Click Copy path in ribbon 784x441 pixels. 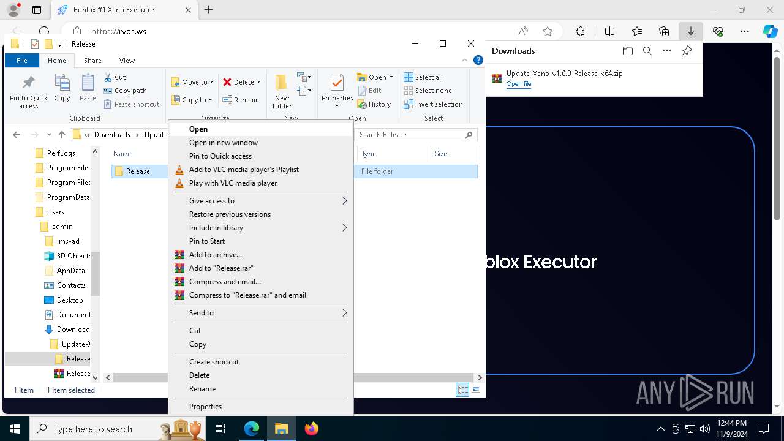point(126,91)
